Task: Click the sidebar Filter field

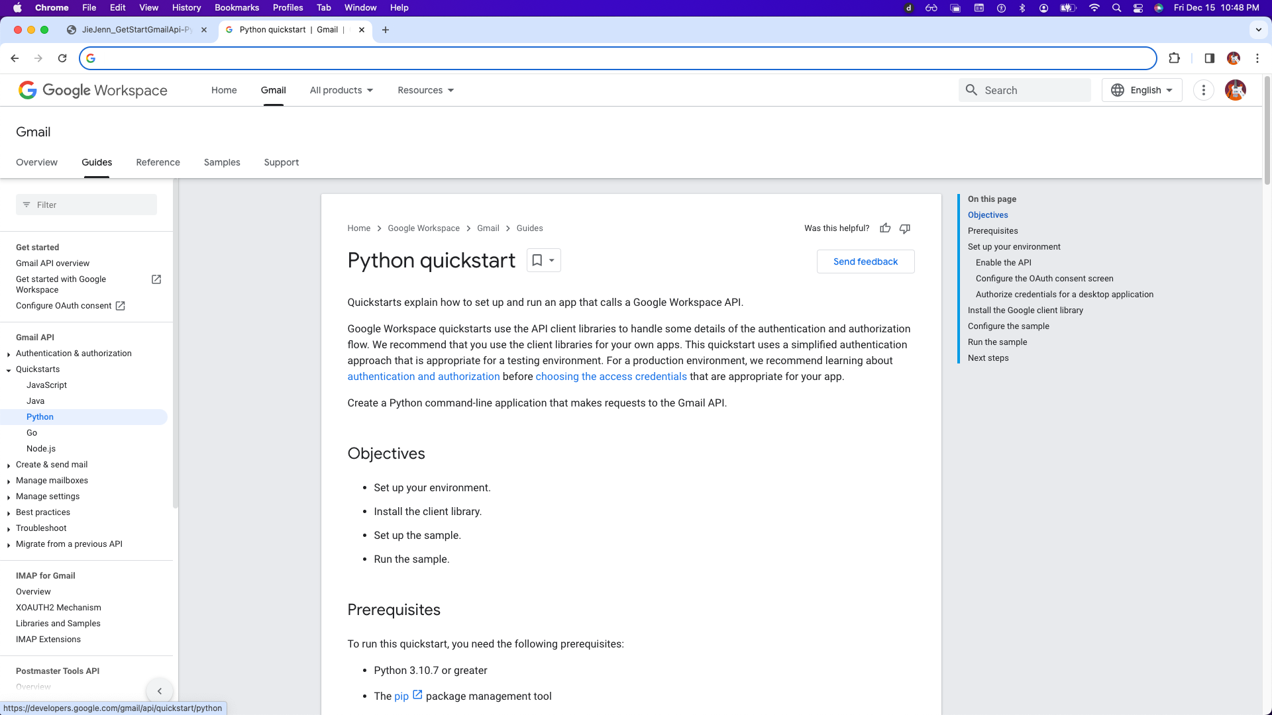Action: click(x=86, y=205)
